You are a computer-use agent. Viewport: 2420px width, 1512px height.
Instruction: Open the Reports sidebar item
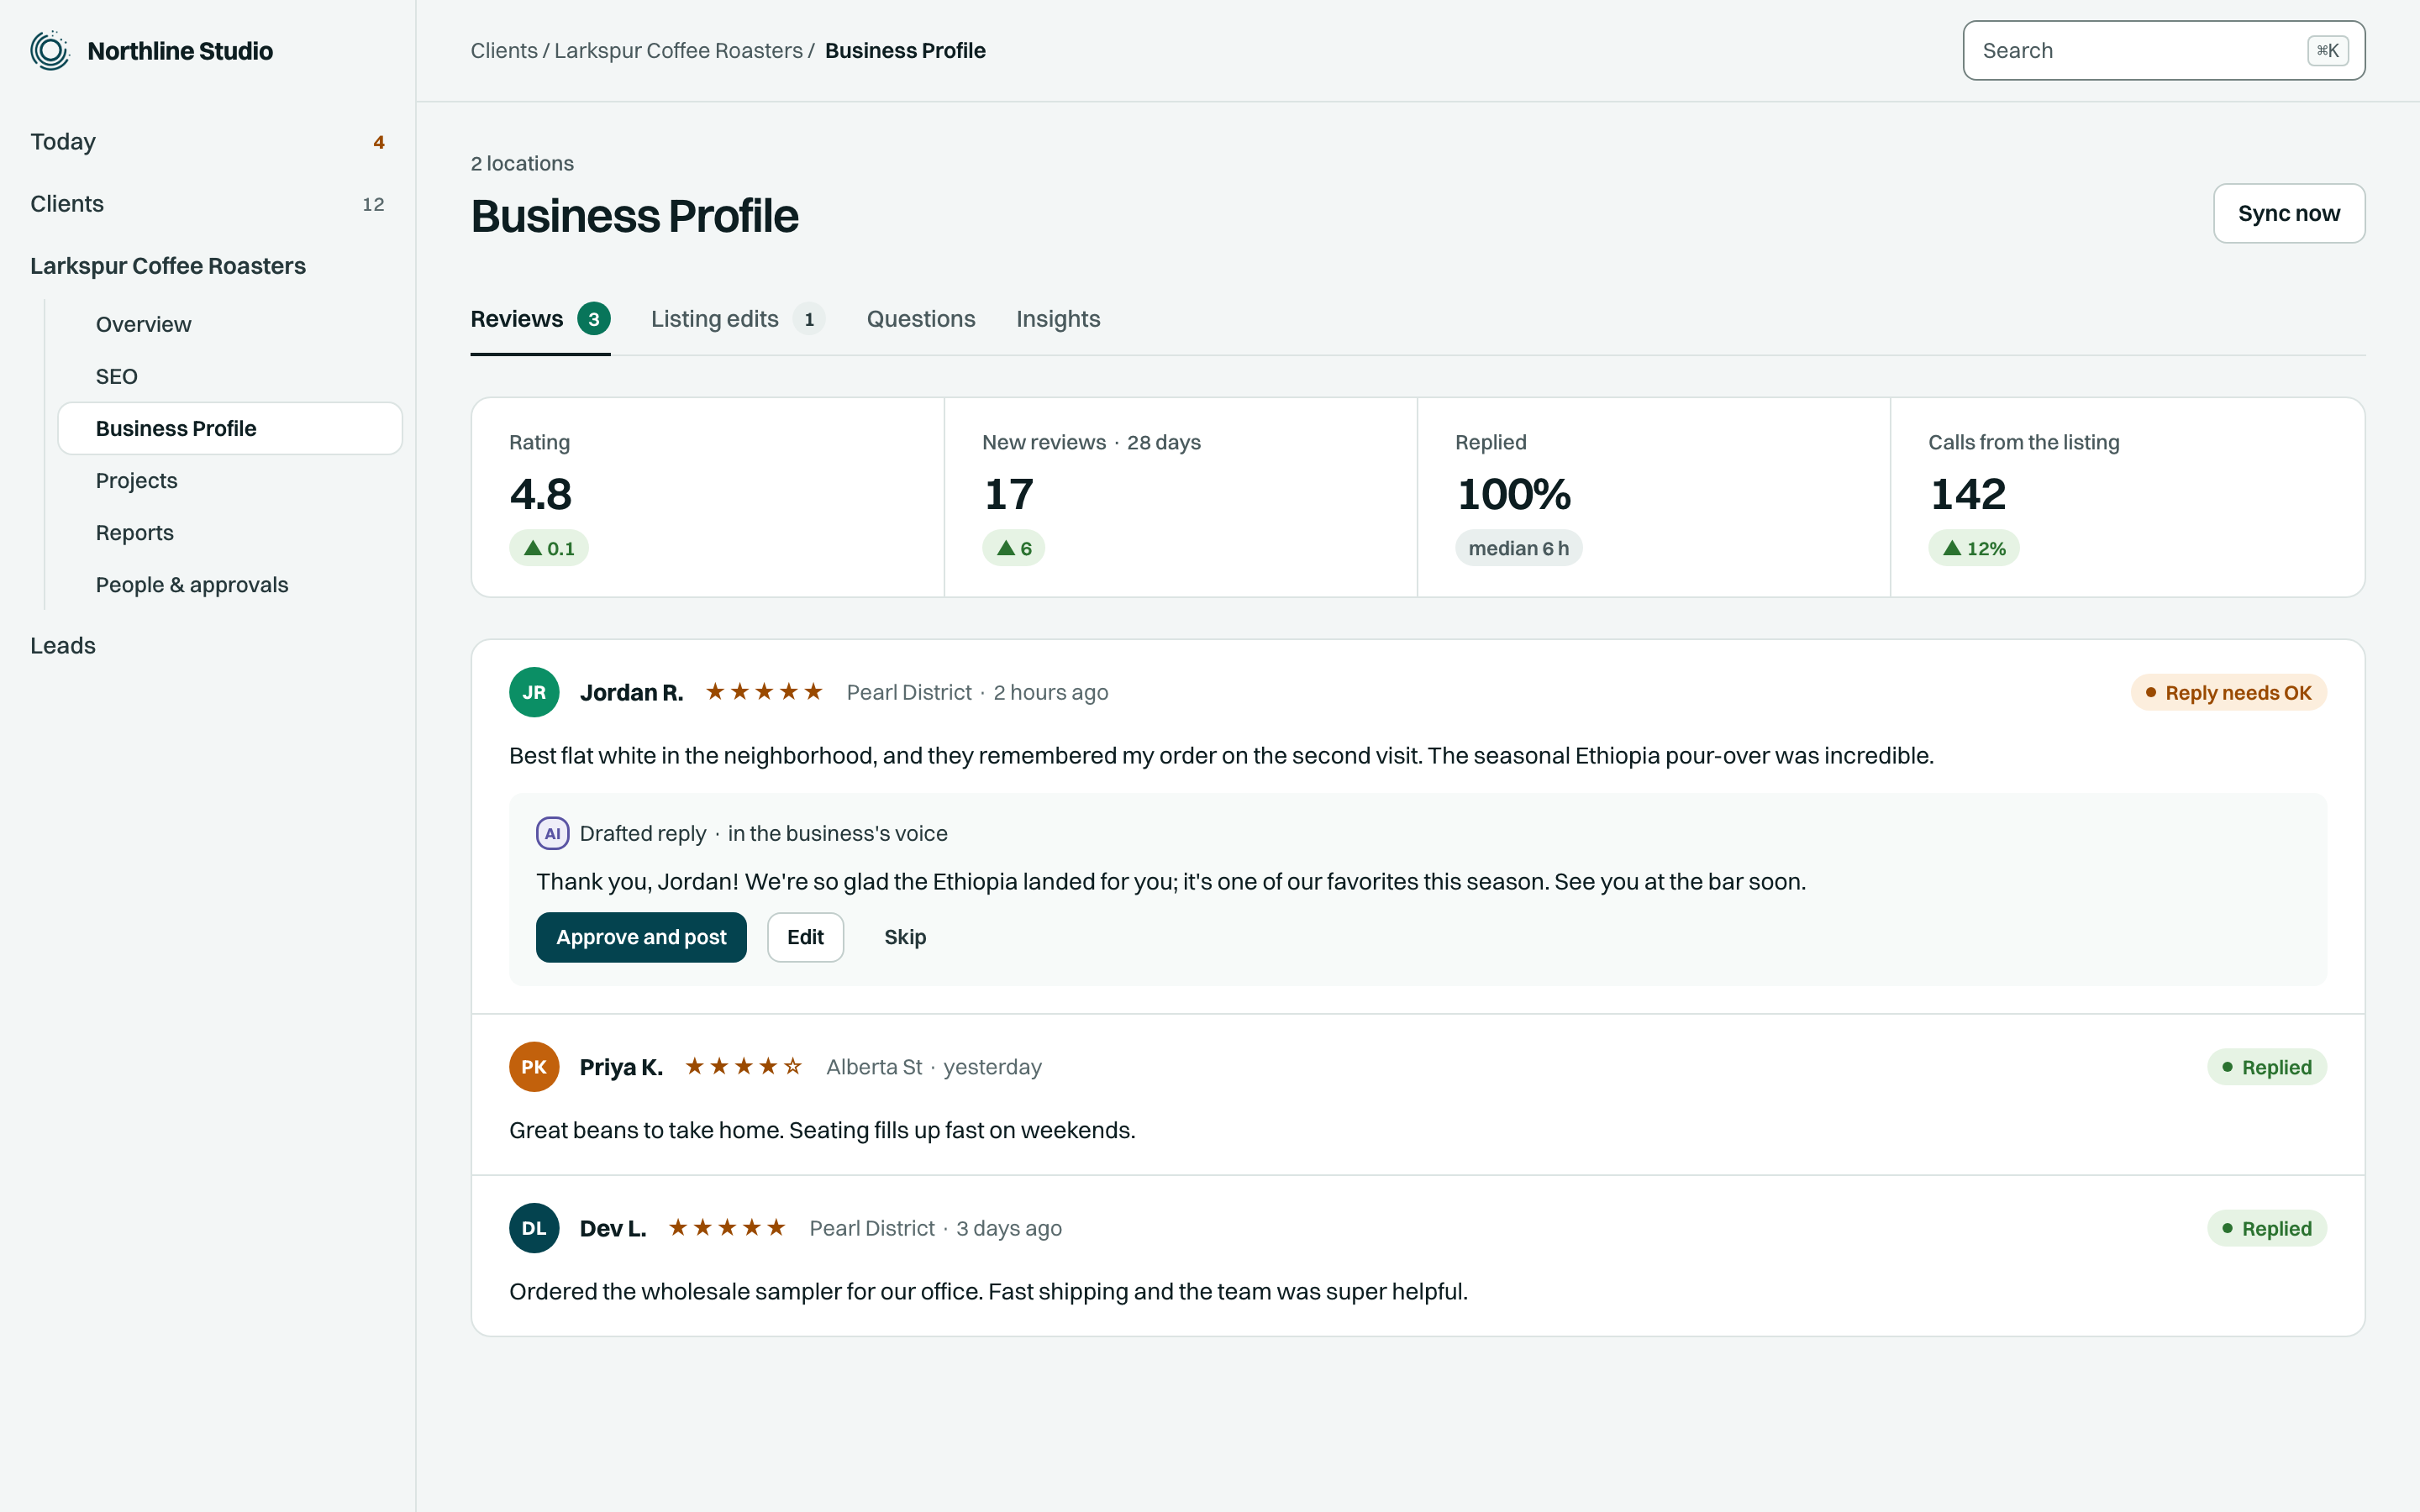point(230,533)
